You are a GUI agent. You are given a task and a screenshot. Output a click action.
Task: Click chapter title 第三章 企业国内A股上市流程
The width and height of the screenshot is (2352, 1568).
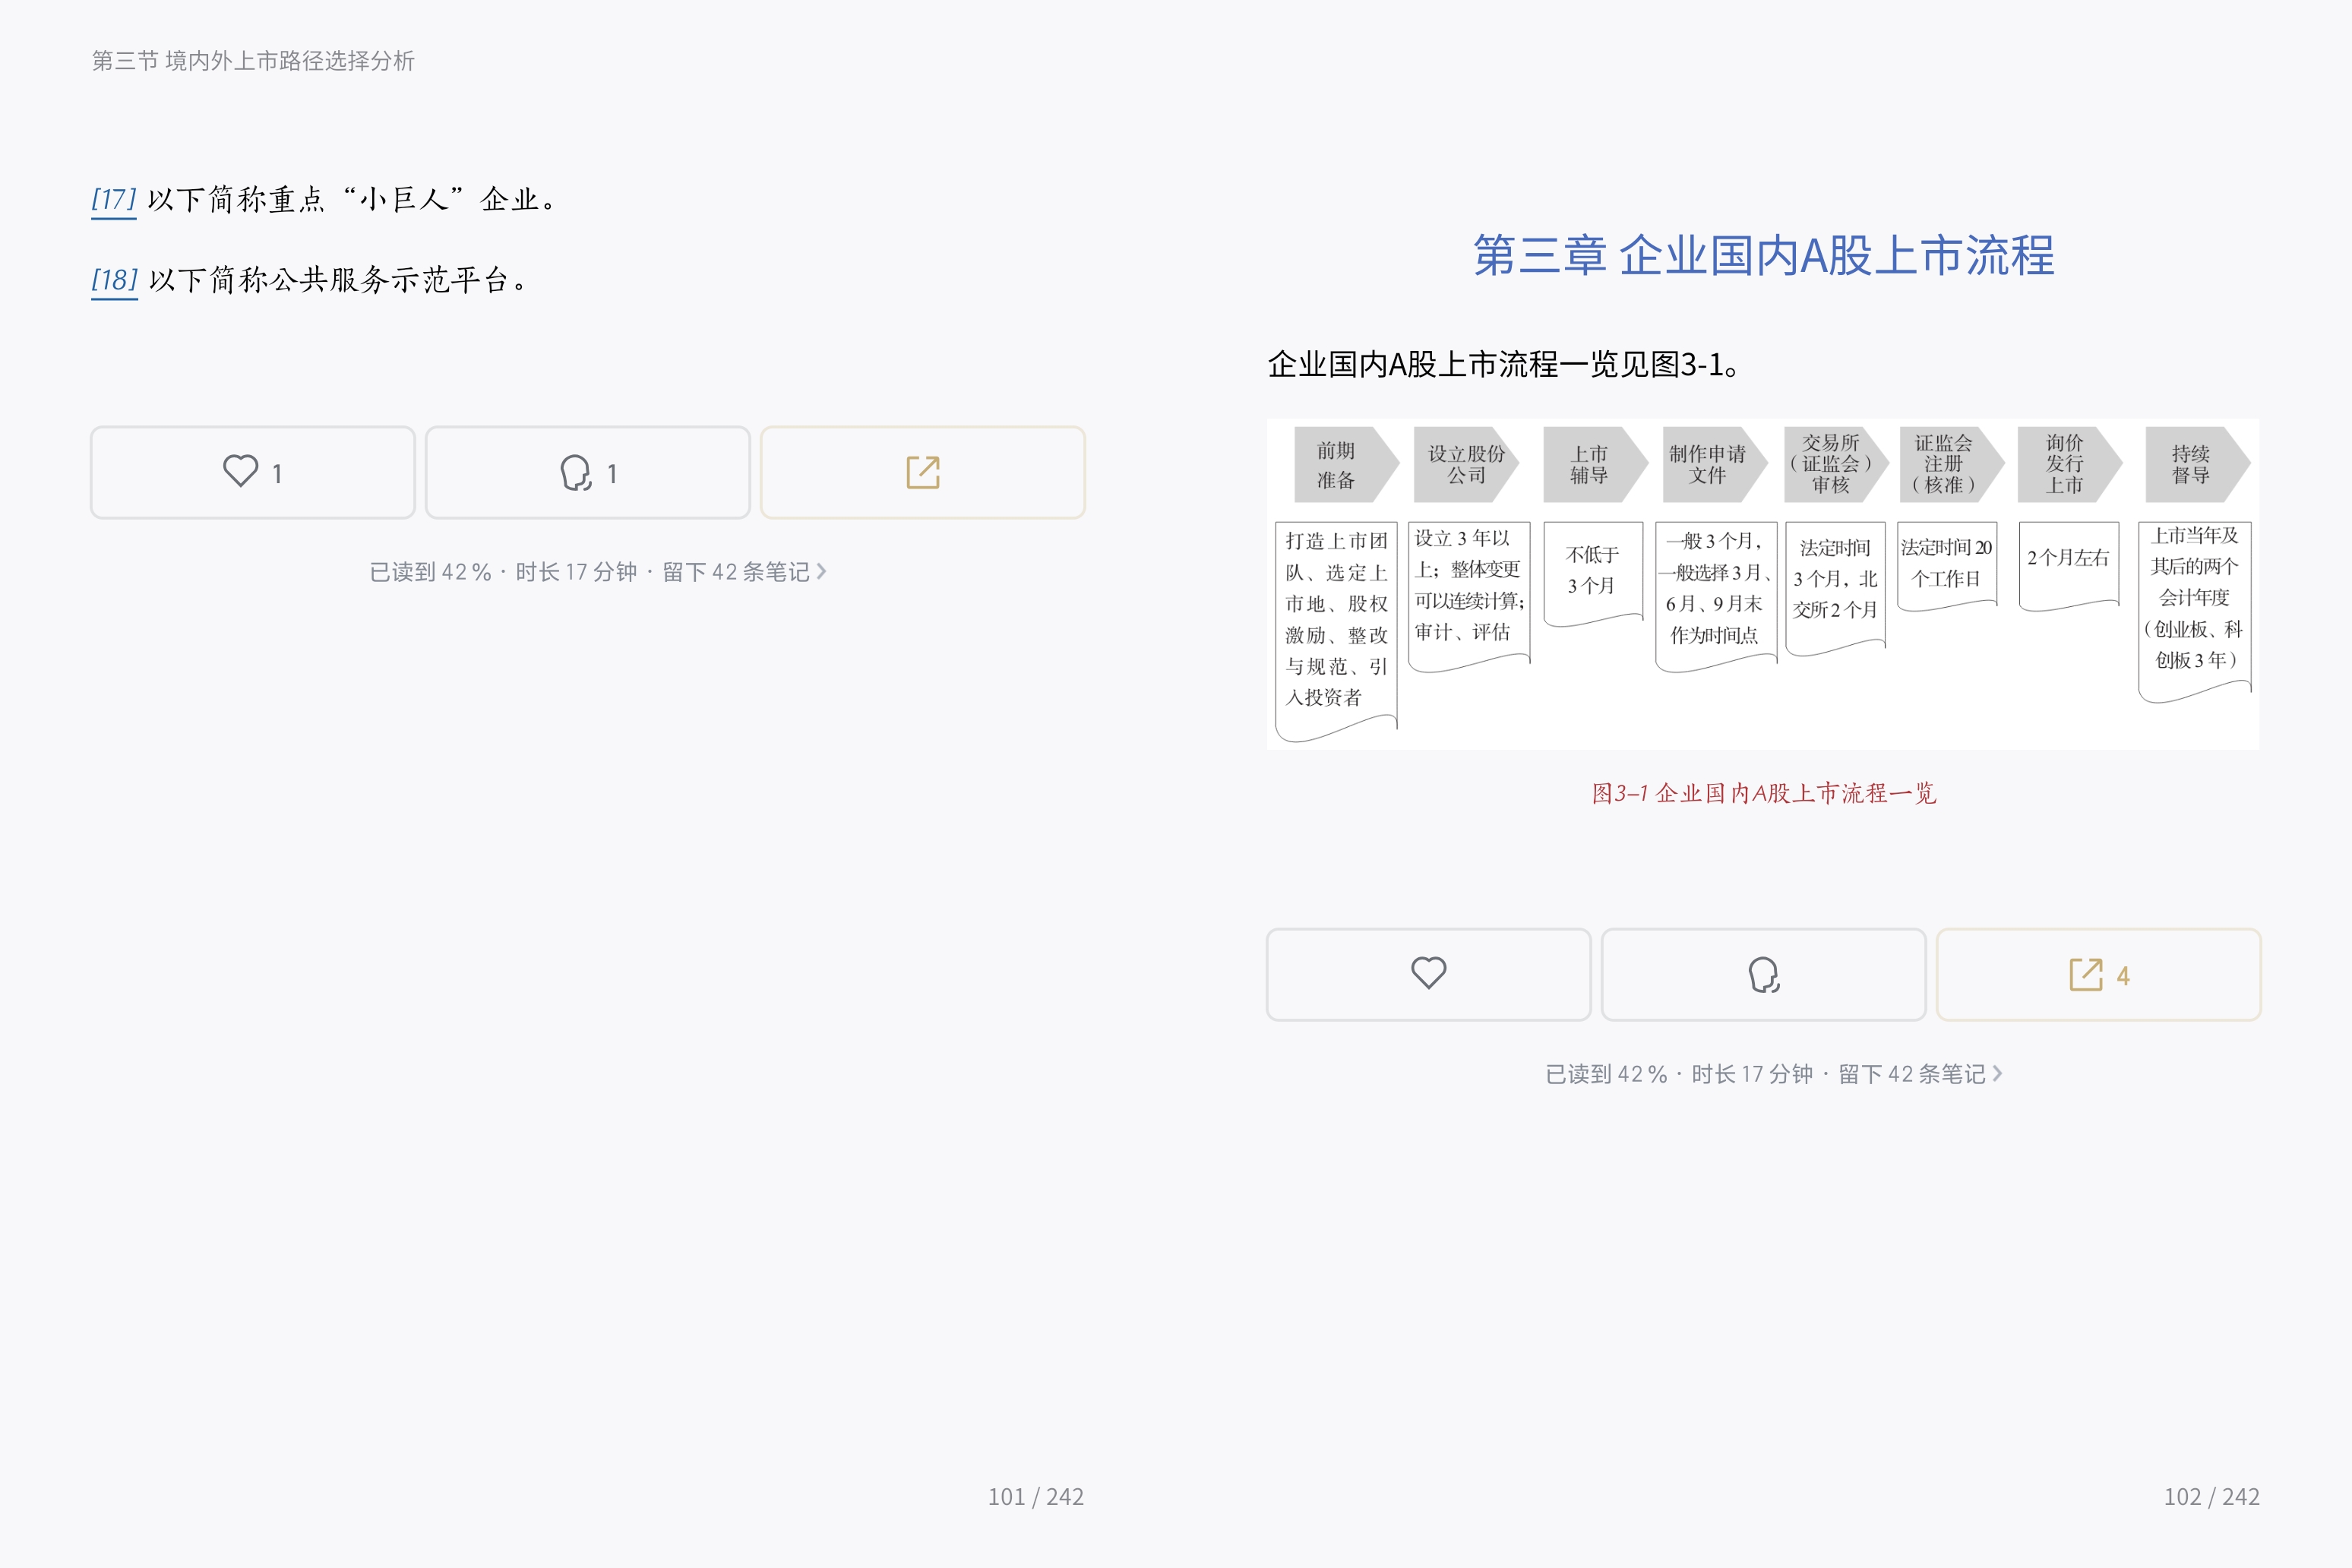[x=1763, y=256]
